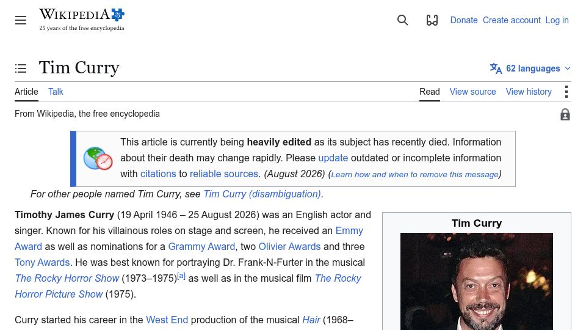
Task: Click the globe clock current-event icon
Action: pos(98,159)
